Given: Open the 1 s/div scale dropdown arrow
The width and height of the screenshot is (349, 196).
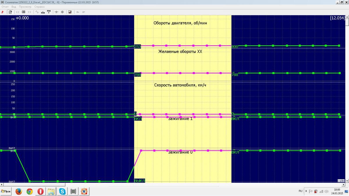Looking at the screenshot, I should (346, 181).
